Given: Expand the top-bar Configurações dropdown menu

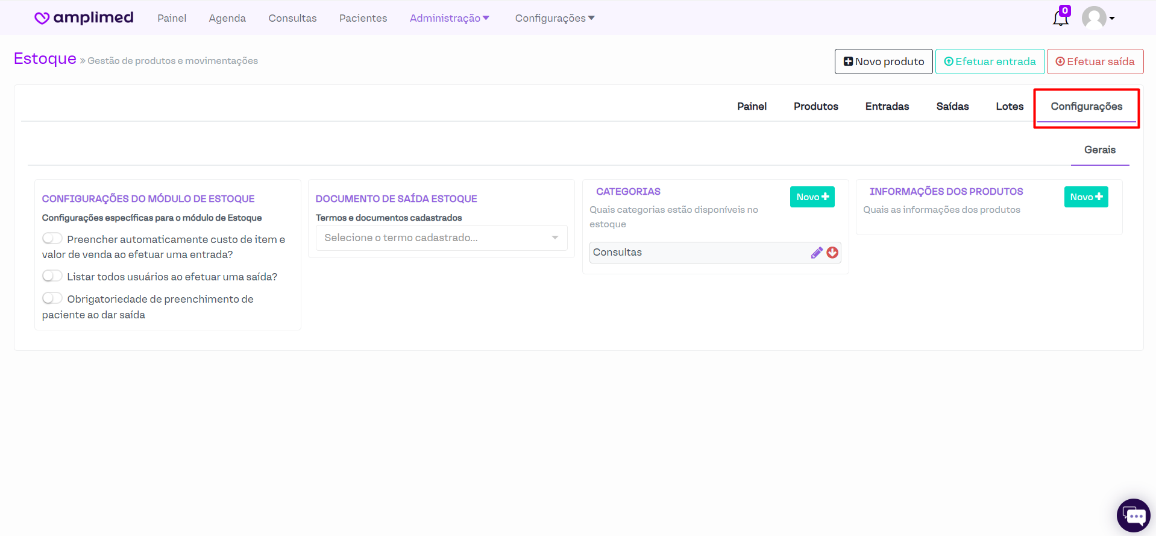Looking at the screenshot, I should point(554,18).
